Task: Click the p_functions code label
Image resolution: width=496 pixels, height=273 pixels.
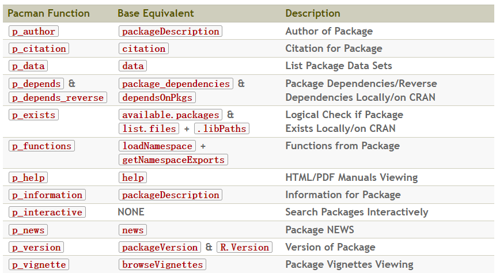Action: click(41, 146)
